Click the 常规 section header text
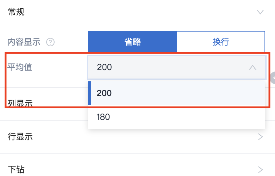275x176 pixels. click(x=16, y=12)
